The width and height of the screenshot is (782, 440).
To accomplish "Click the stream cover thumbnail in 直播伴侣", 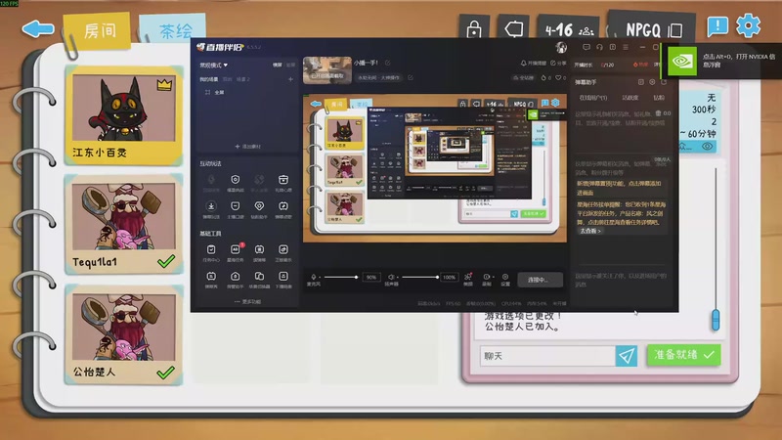I will pos(327,69).
